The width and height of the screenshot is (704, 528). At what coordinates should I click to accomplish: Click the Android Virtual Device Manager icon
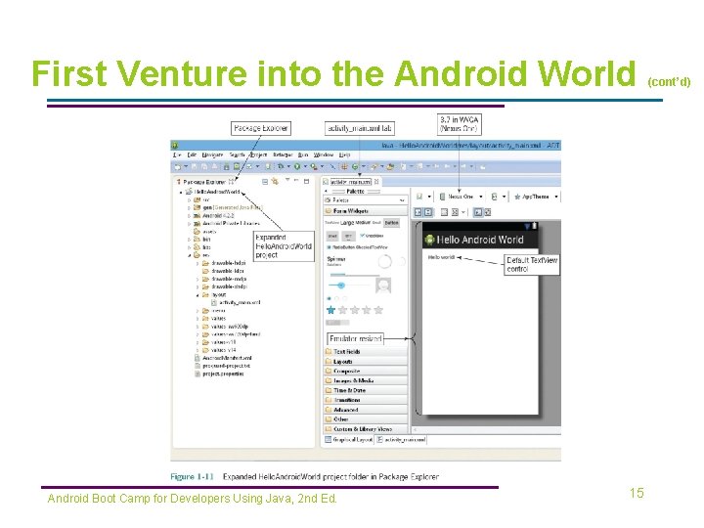(x=237, y=166)
